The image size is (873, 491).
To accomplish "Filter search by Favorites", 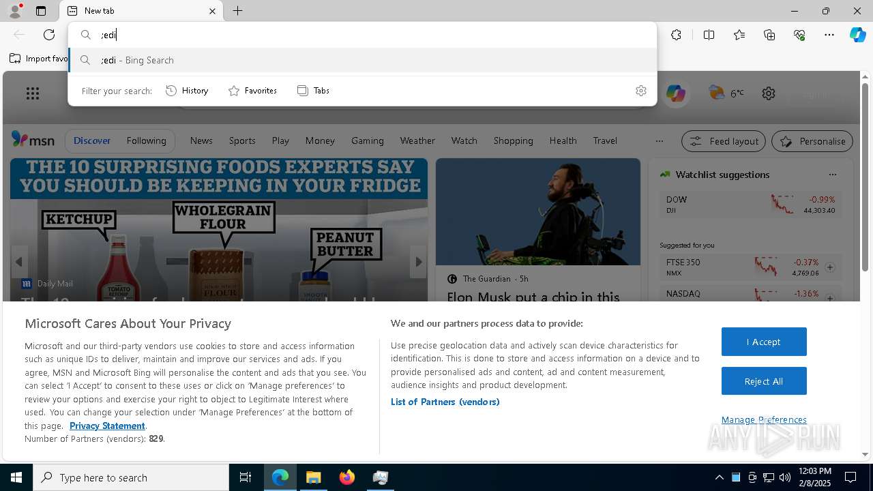I will 252,91.
